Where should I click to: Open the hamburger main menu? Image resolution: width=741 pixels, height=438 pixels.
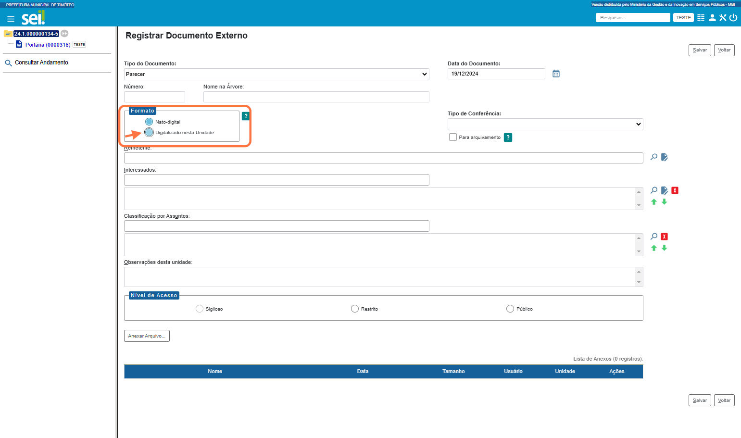pyautogui.click(x=11, y=19)
